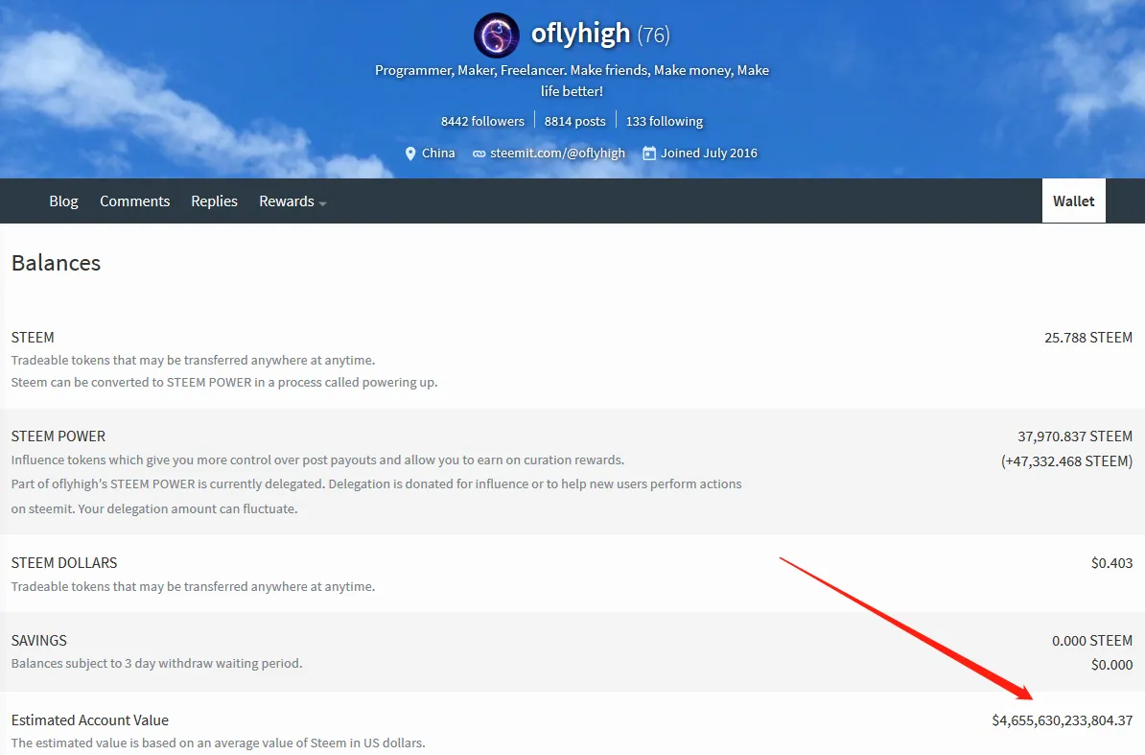Click the calendar icon beside Joined July 2016
The width and height of the screenshot is (1145, 755).
click(649, 153)
